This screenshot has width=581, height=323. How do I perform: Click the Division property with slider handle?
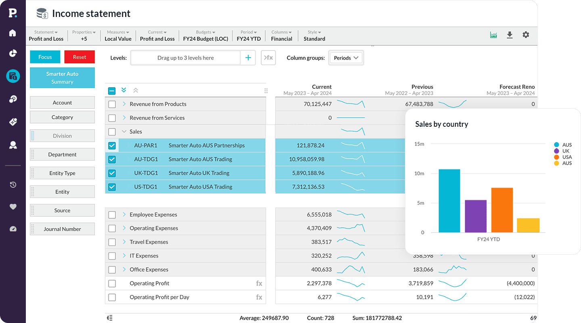62,136
